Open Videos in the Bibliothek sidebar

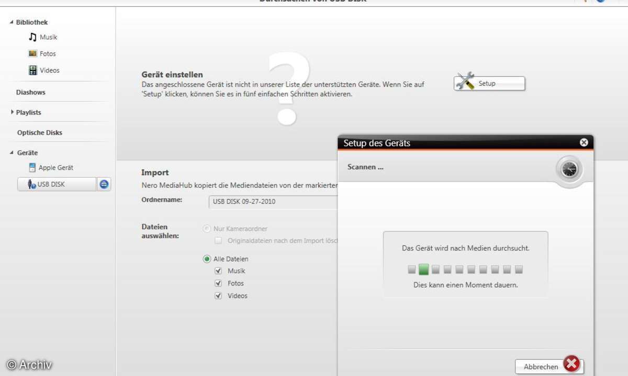coord(44,70)
